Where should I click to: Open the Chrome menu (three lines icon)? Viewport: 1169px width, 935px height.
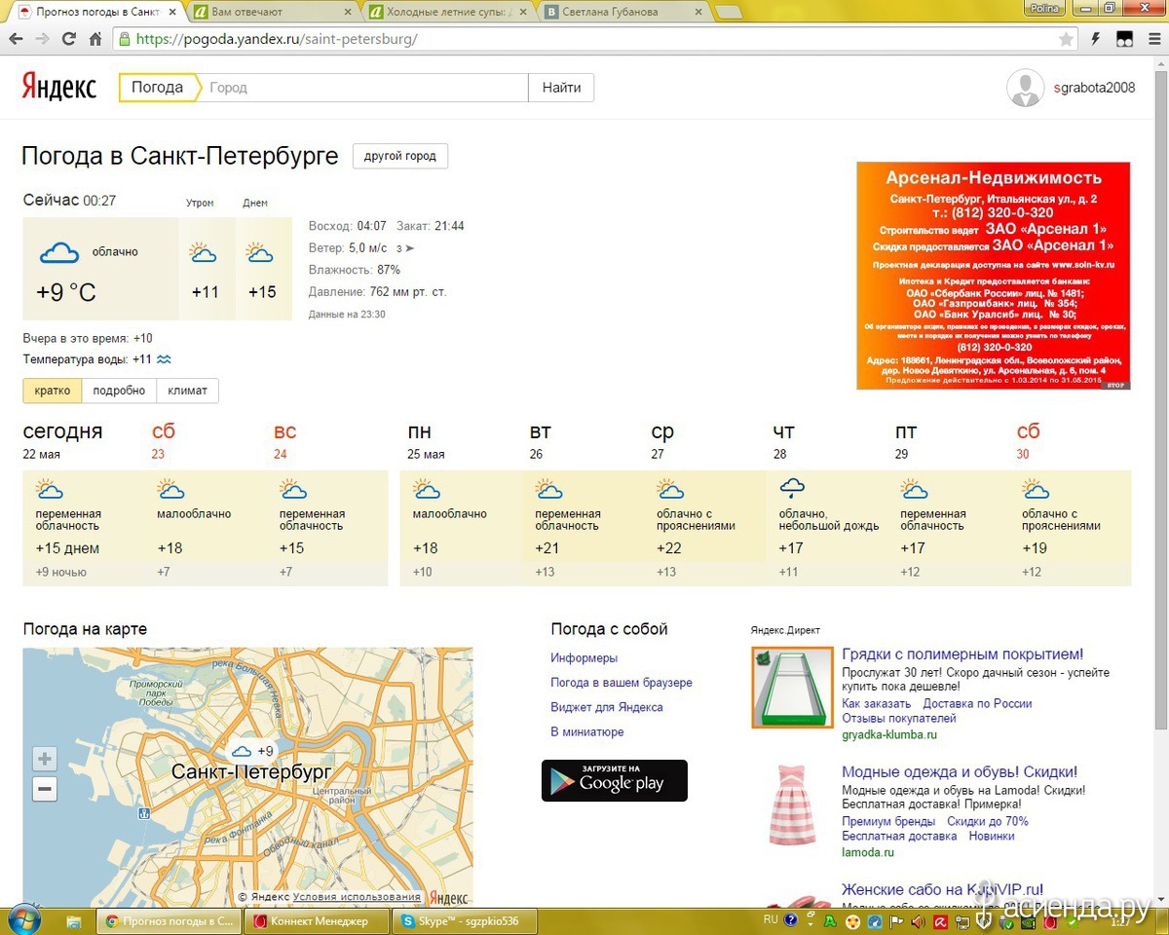[1152, 40]
